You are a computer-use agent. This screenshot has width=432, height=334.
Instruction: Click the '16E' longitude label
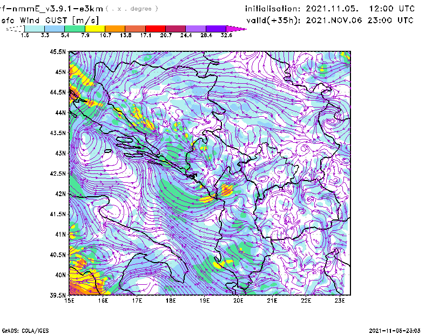click(x=103, y=300)
